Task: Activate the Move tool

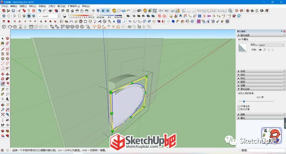Action: [x=2, y=74]
